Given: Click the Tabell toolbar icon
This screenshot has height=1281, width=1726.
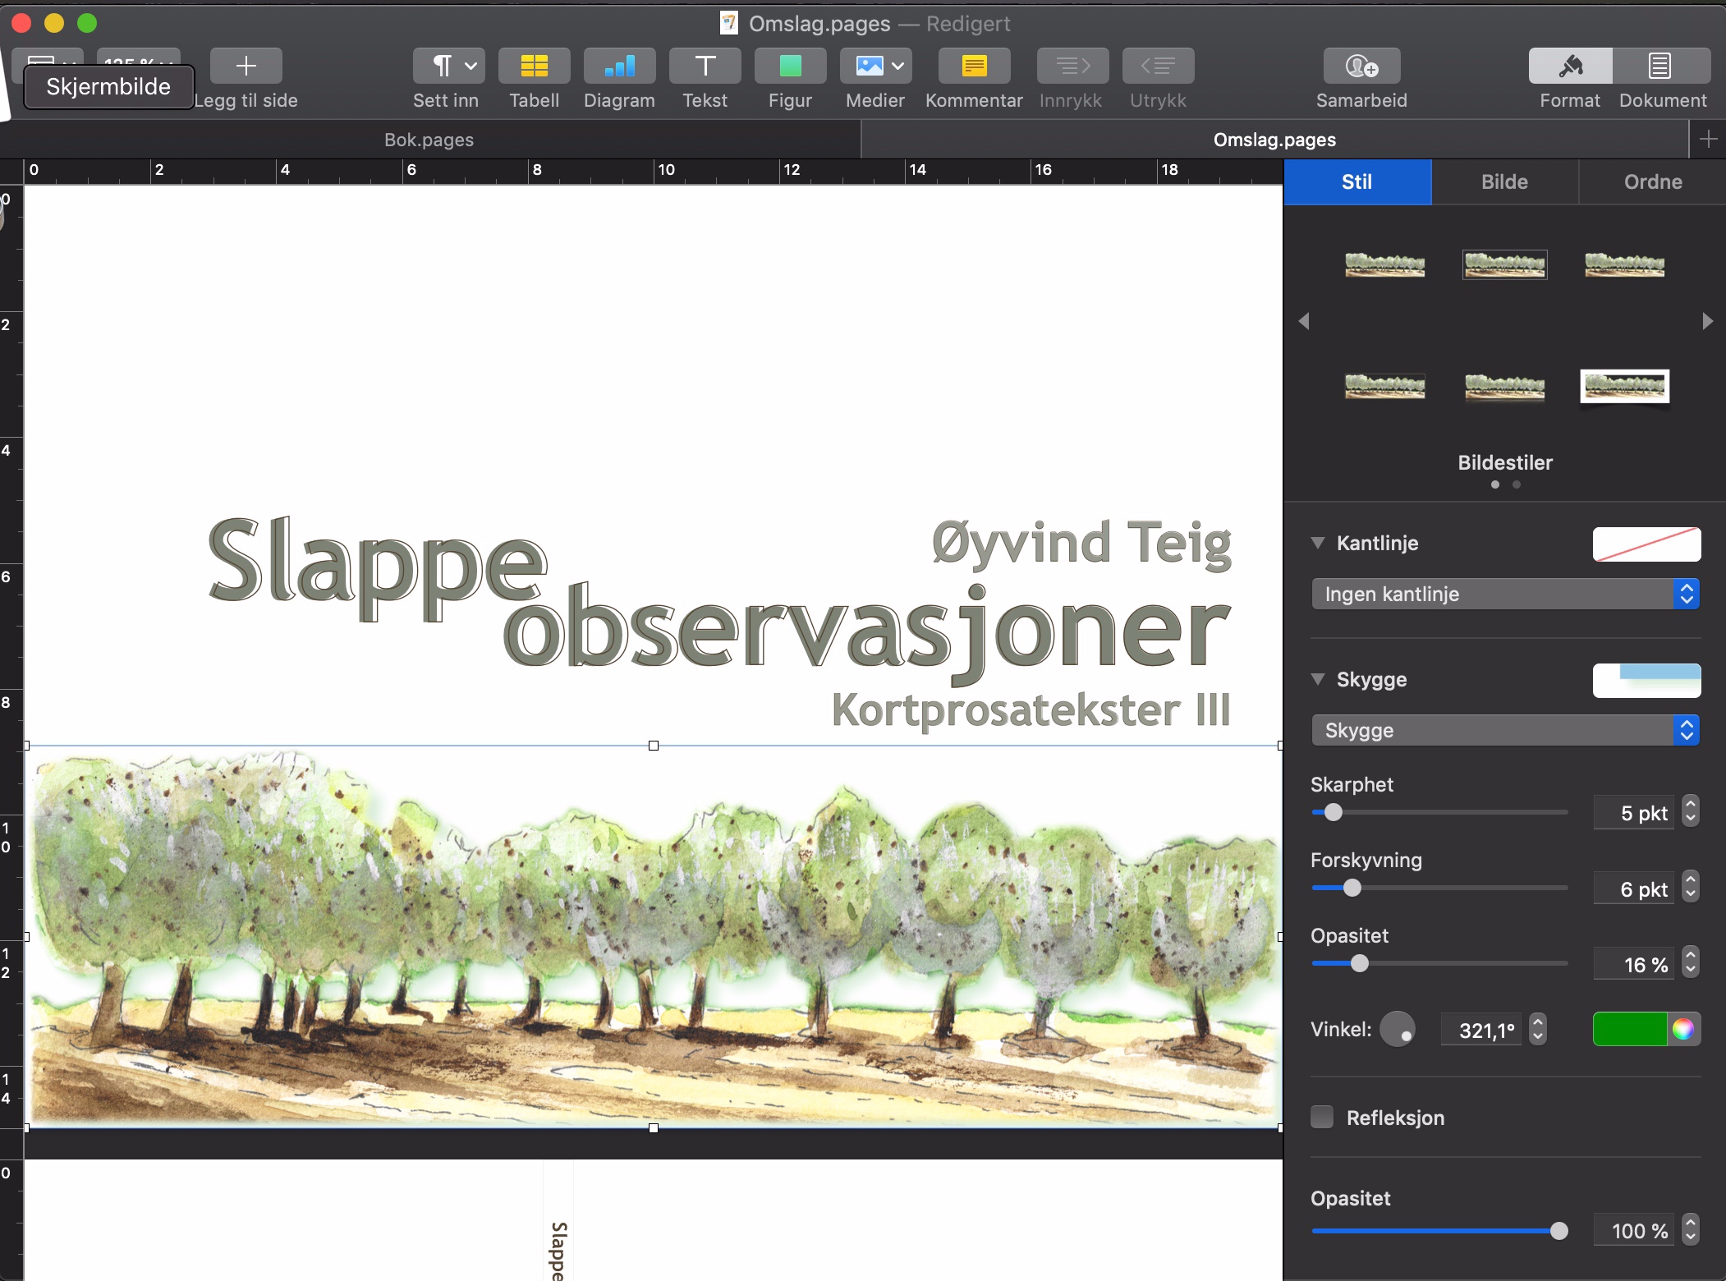Looking at the screenshot, I should [x=534, y=66].
